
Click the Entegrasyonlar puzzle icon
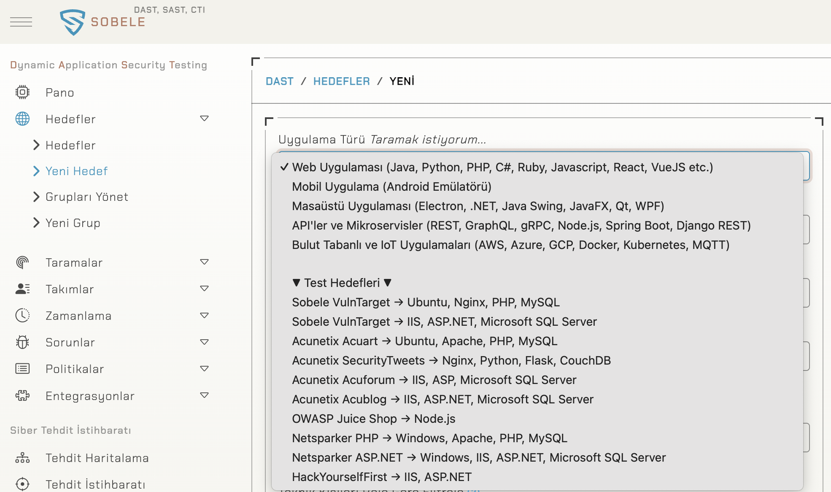[22, 396]
